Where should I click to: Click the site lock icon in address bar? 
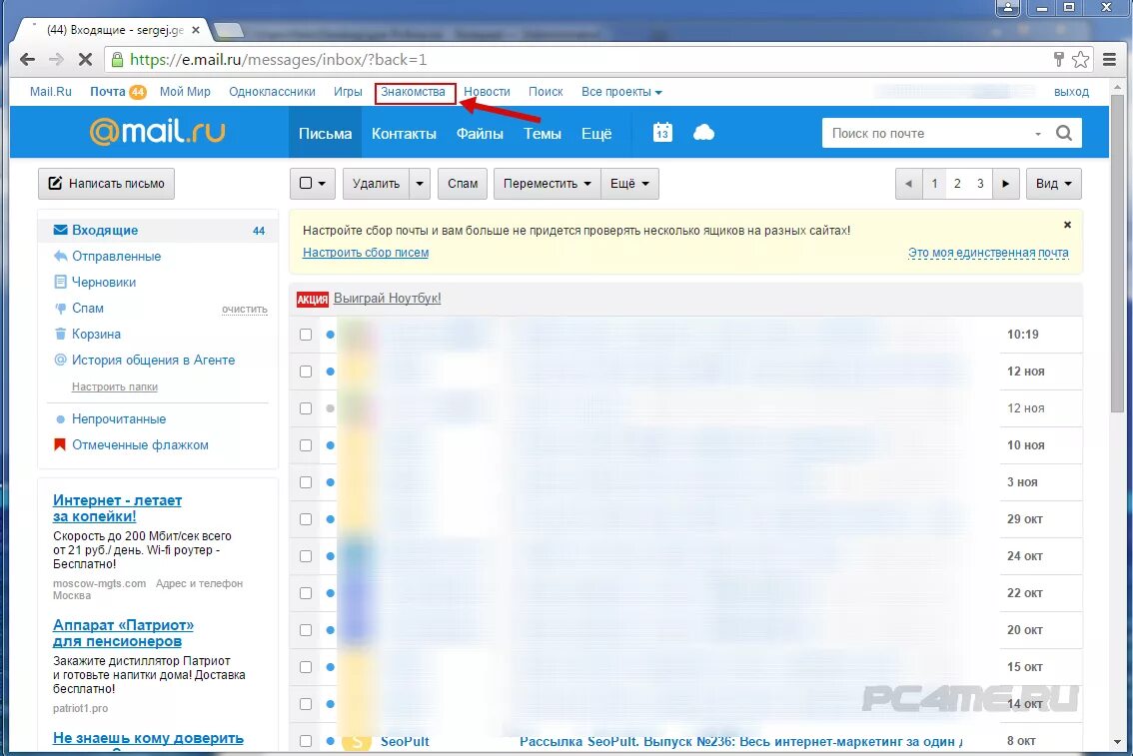[117, 60]
